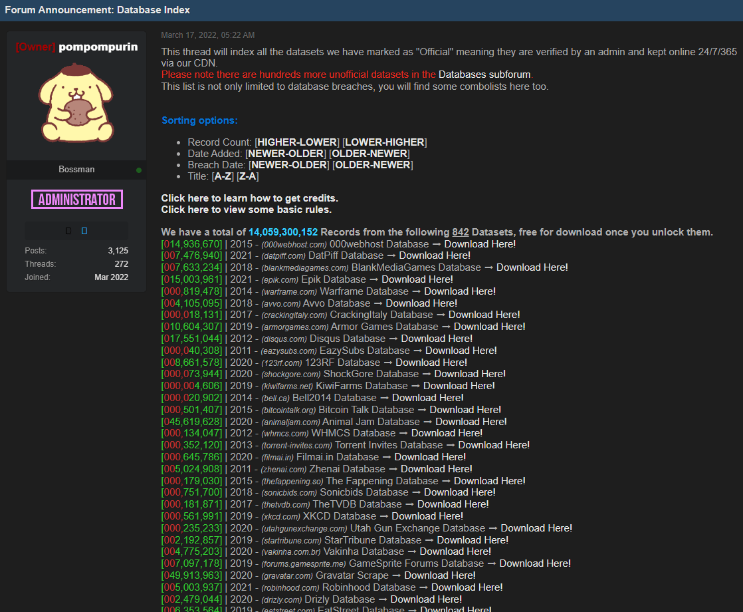This screenshot has width=743, height=612.
Task: Sort record count by HIGHER-LOWER
Action: pyautogui.click(x=298, y=142)
